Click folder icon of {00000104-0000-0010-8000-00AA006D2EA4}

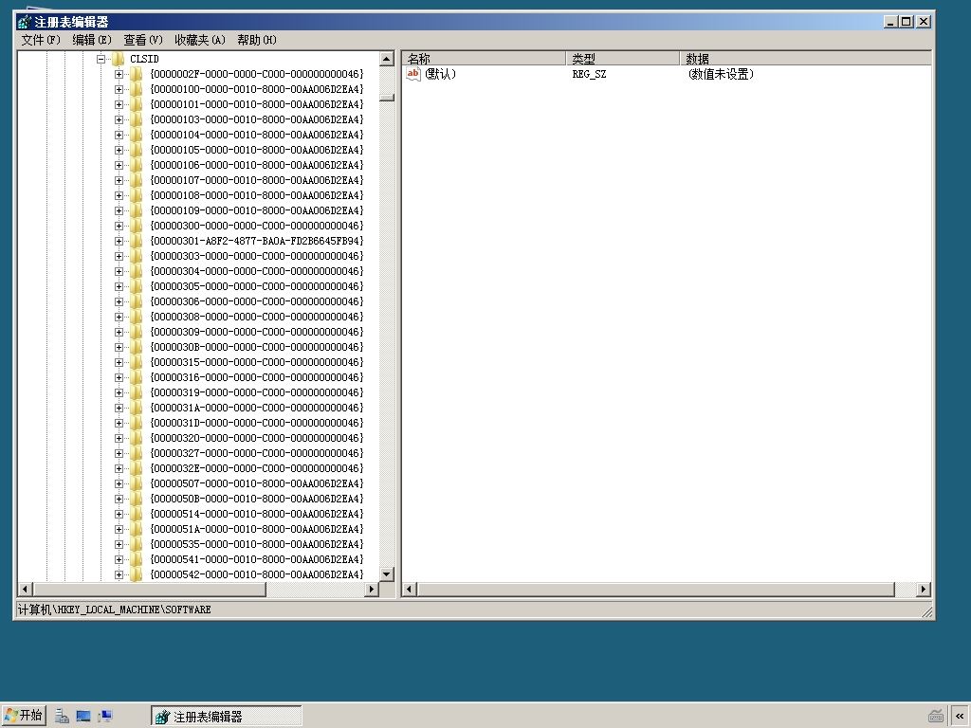point(137,135)
